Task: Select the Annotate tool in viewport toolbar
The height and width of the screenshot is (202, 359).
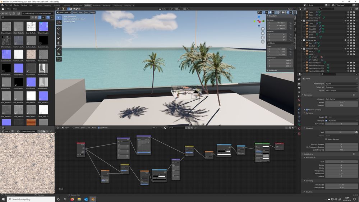Action: pyautogui.click(x=59, y=49)
